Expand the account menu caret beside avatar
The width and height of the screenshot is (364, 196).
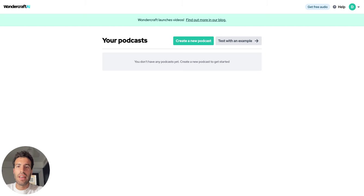(359, 7)
